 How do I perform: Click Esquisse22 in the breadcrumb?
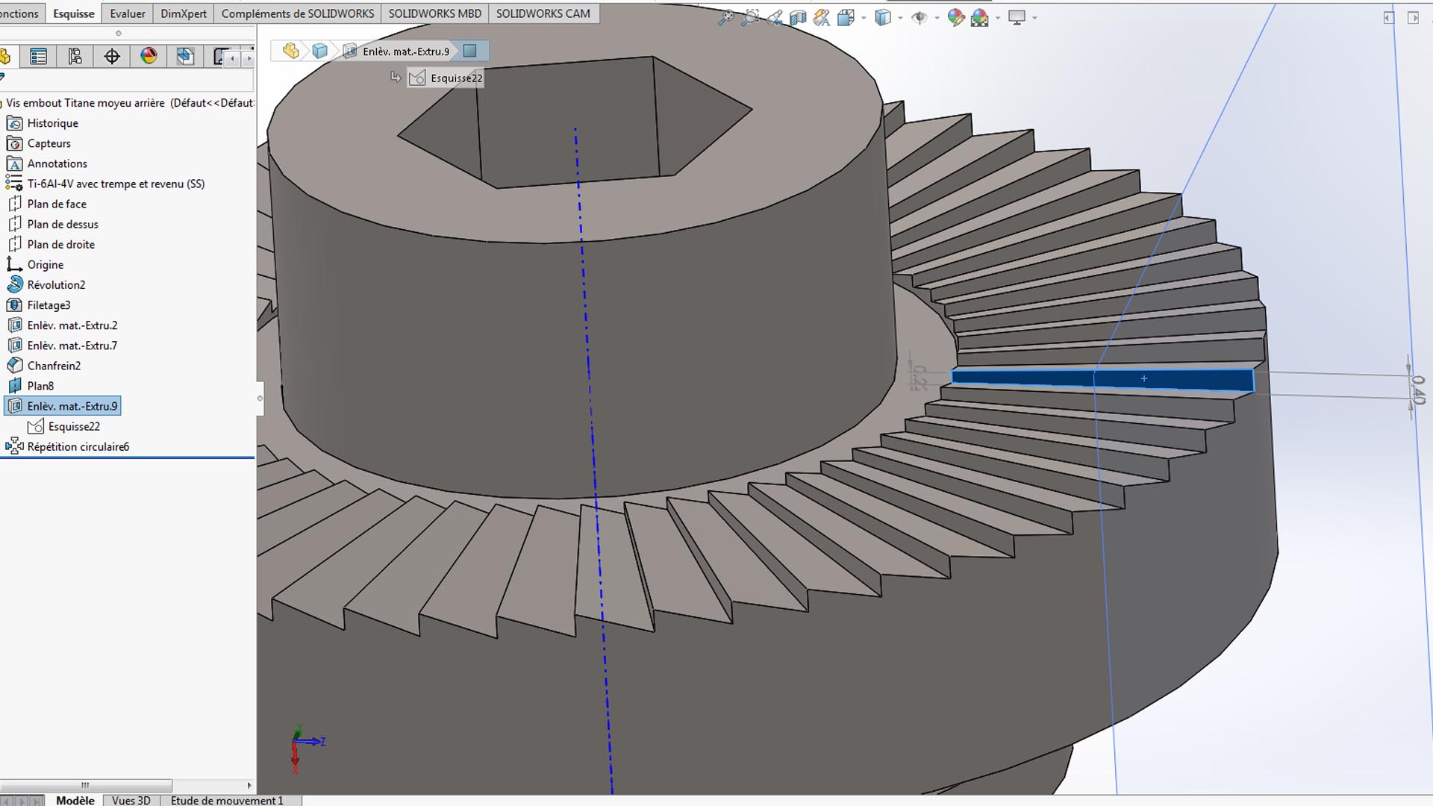click(x=446, y=78)
